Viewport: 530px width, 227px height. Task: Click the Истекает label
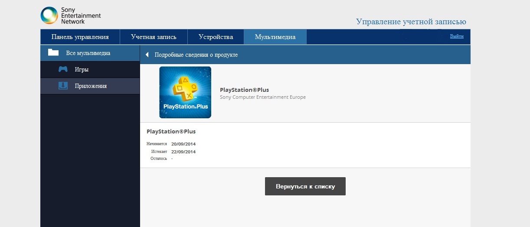pyautogui.click(x=159, y=152)
